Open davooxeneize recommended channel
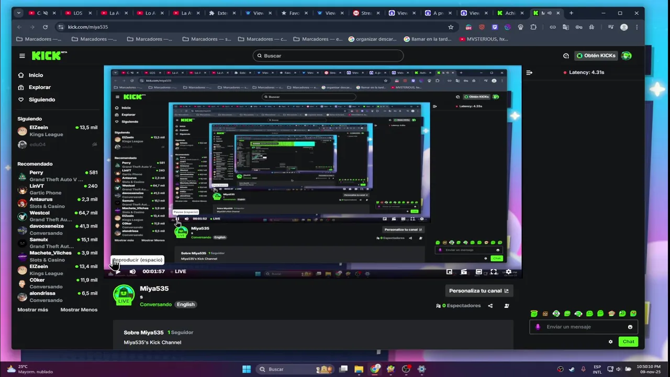 tap(58, 229)
